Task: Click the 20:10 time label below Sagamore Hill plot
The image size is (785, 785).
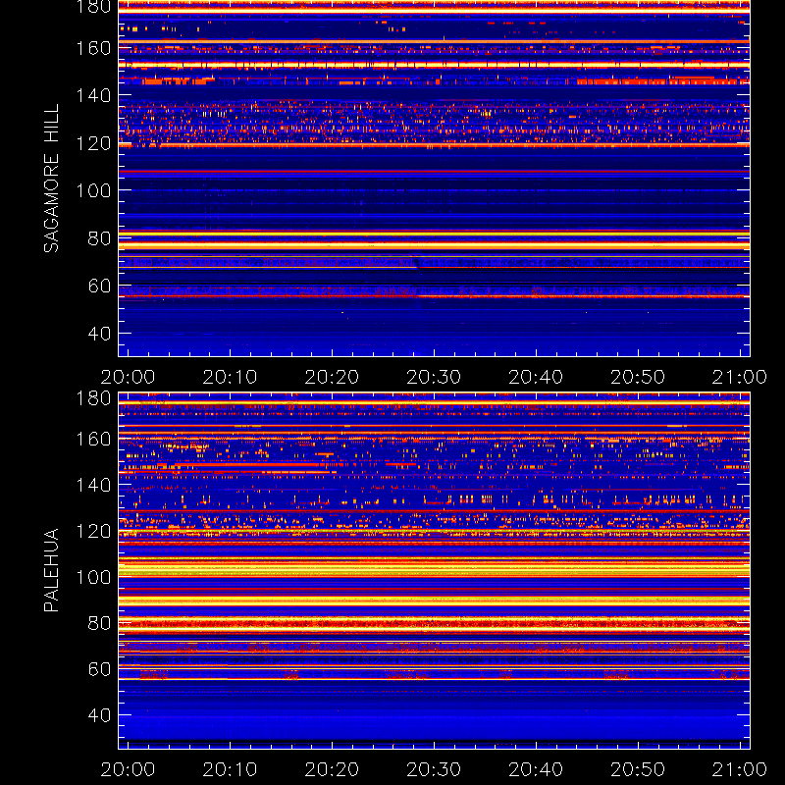Action: pyautogui.click(x=230, y=377)
